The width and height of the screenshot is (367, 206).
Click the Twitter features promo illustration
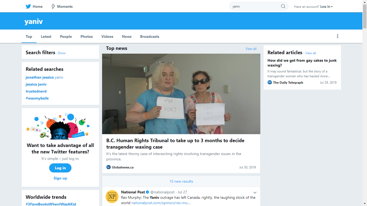[x=58, y=126]
